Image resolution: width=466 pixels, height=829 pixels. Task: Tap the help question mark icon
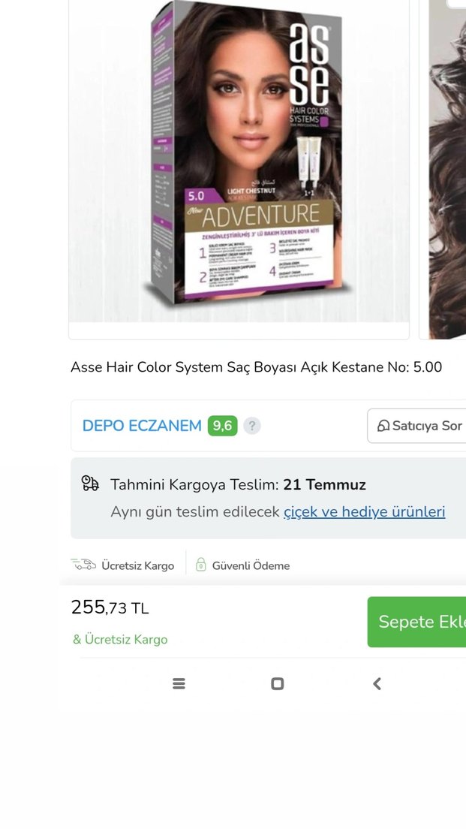(x=252, y=426)
